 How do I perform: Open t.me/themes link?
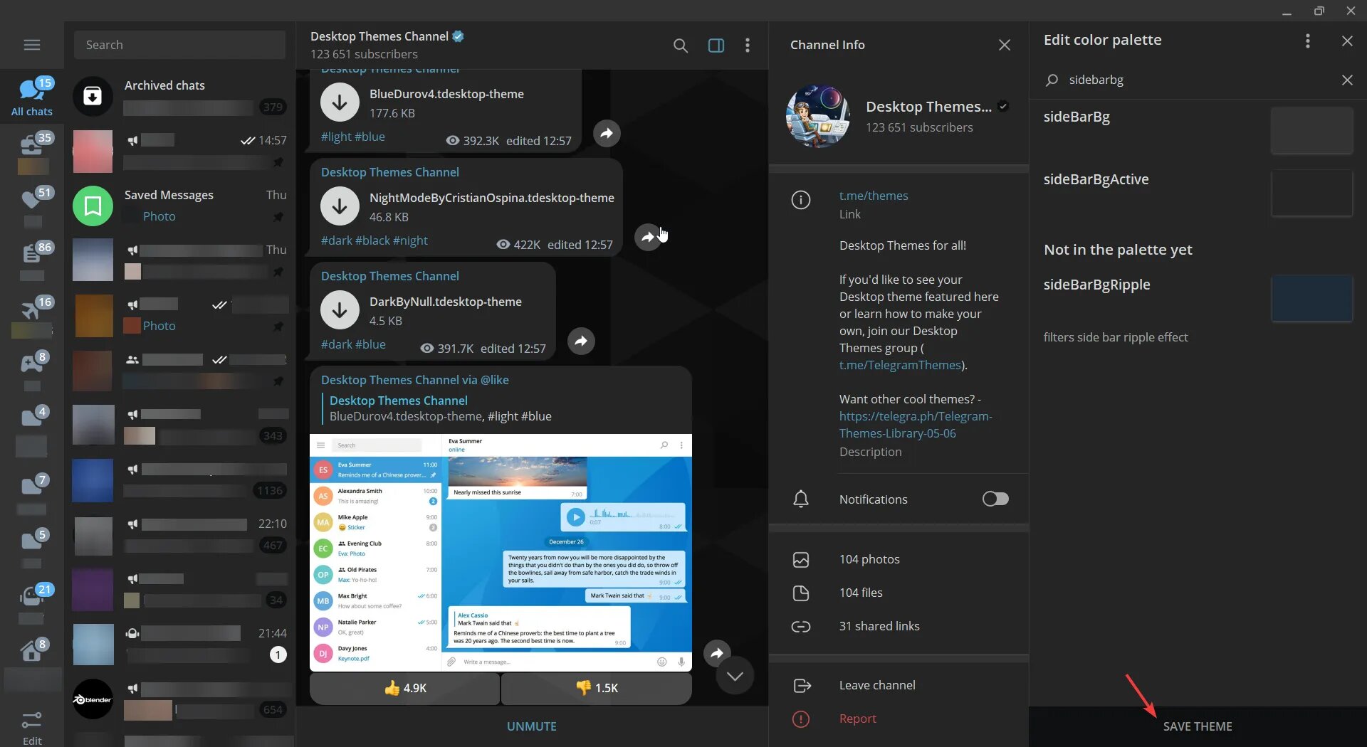pyautogui.click(x=874, y=196)
